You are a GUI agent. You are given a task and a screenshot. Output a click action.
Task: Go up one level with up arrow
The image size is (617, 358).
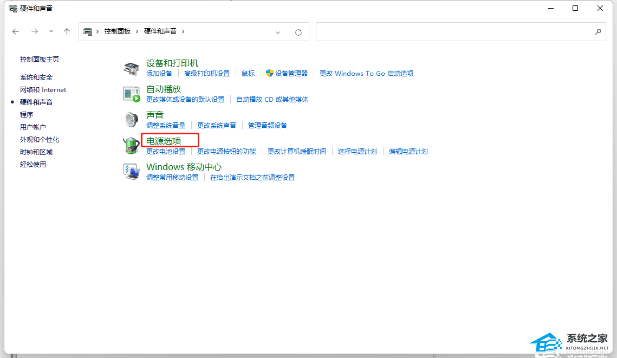point(67,31)
